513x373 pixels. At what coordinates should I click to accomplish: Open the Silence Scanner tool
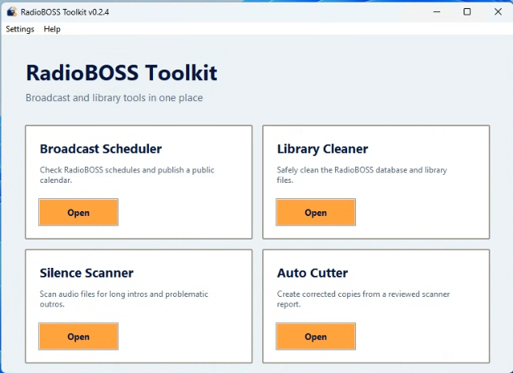point(78,337)
